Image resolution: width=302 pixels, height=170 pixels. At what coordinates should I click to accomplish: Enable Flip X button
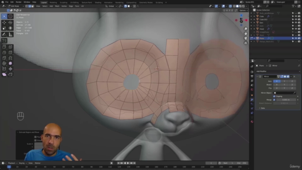point(277,88)
